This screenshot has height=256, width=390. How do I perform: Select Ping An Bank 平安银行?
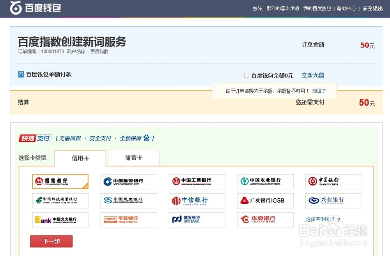pyautogui.click(x=129, y=220)
